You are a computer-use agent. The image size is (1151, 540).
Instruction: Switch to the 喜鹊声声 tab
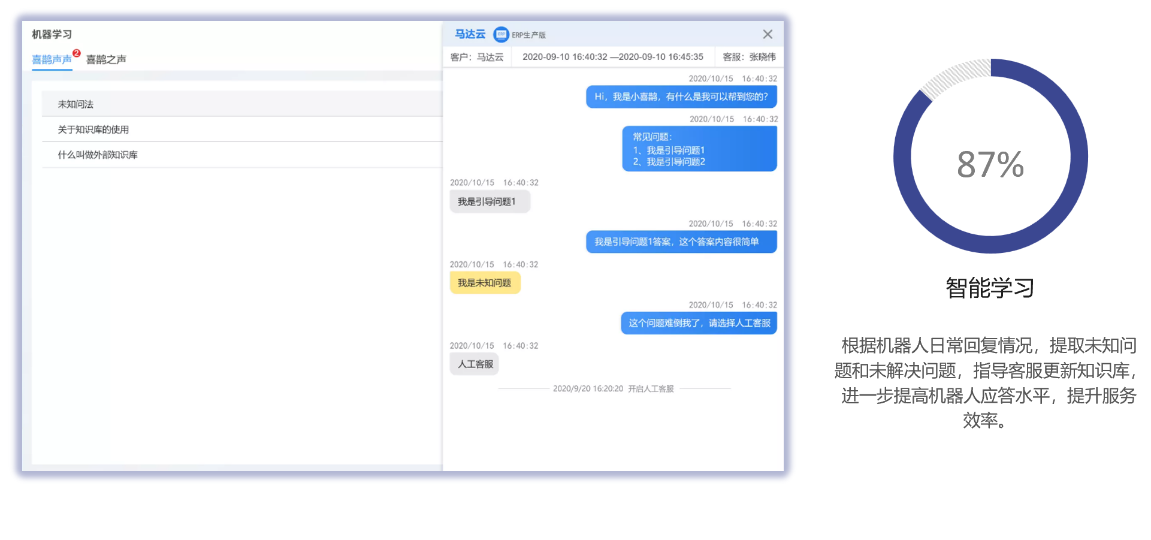[x=52, y=60]
